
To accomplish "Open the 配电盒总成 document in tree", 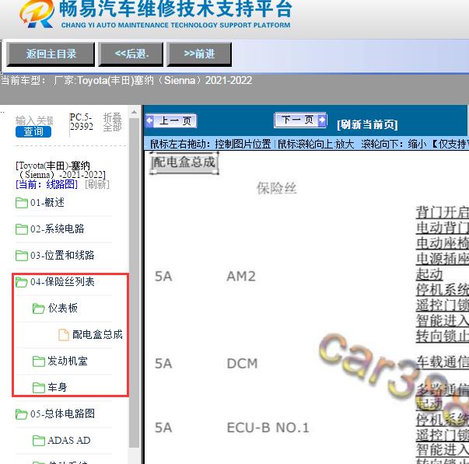I will tap(97, 334).
